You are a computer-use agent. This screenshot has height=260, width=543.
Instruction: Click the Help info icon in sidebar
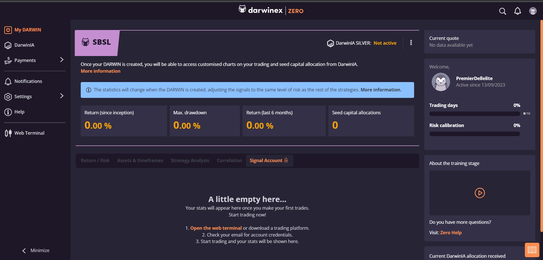(8, 112)
